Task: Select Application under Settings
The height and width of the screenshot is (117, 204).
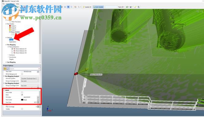Action: 13,42
